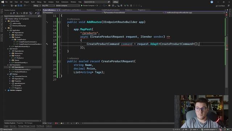
Task: Click the errors count indicator in editor footer
Action: coord(57,123)
